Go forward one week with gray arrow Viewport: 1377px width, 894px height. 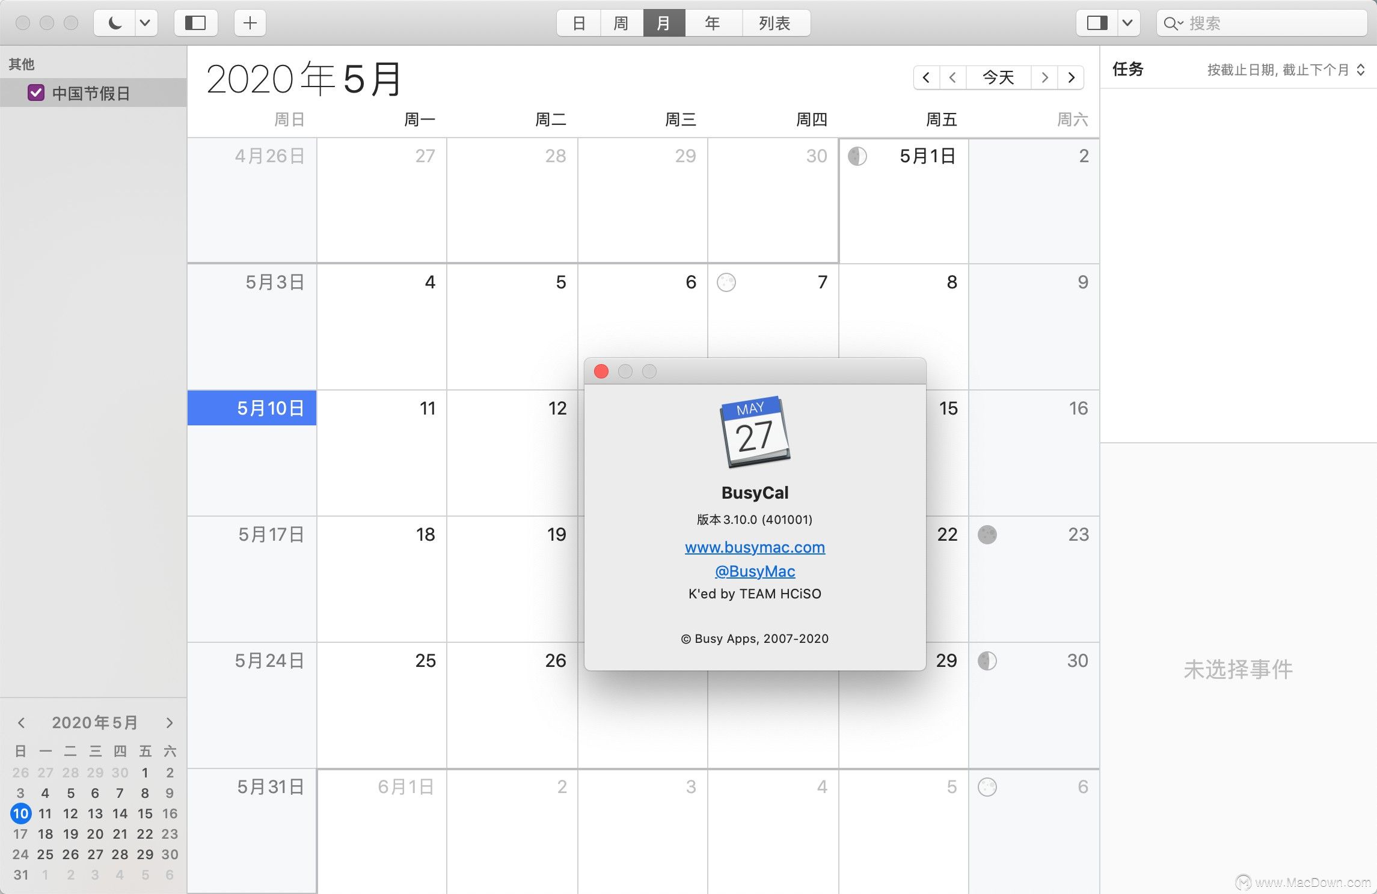(x=1044, y=77)
